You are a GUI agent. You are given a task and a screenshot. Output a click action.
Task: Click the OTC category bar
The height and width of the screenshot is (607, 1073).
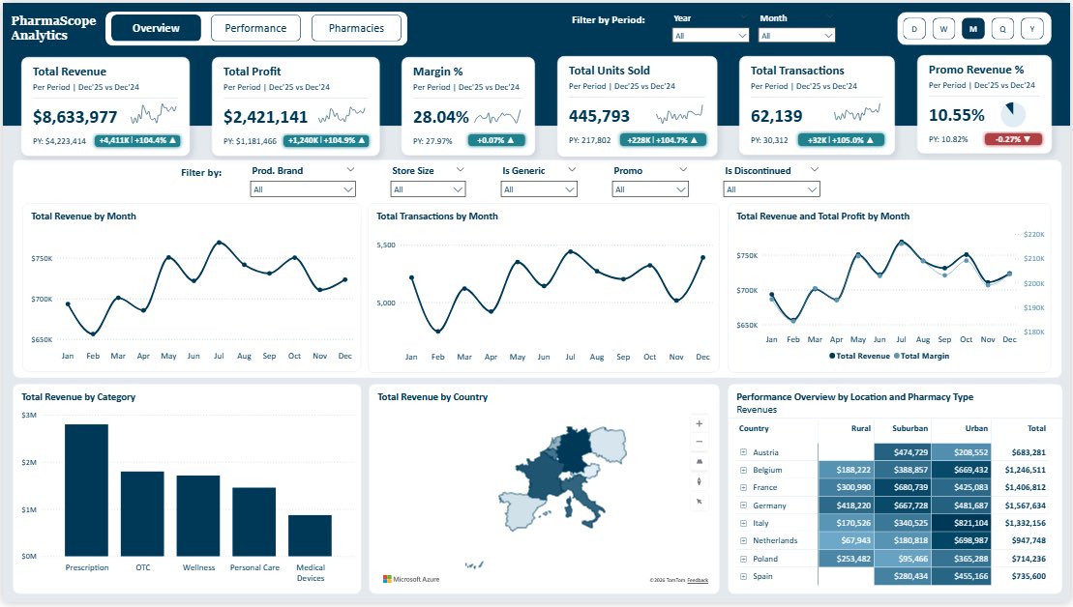tap(142, 513)
